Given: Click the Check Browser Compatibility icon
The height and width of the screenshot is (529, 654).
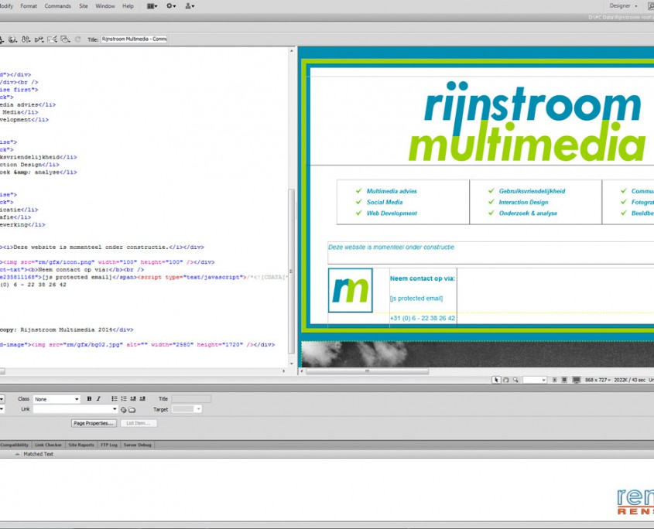Looking at the screenshot, I should (52, 39).
